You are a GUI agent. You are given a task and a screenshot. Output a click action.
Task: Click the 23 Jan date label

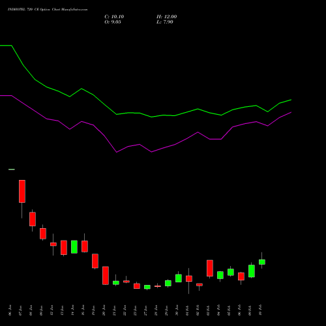[x=135, y=310]
